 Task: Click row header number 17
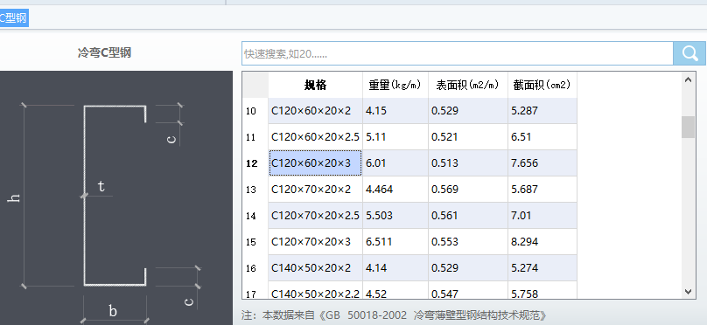point(255,290)
